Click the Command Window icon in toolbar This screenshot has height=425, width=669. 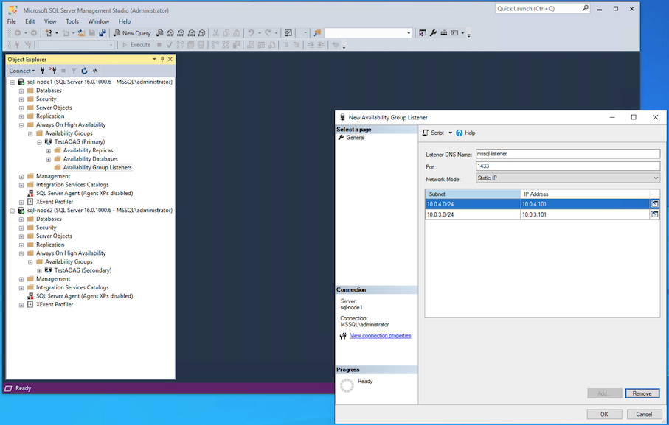(455, 33)
